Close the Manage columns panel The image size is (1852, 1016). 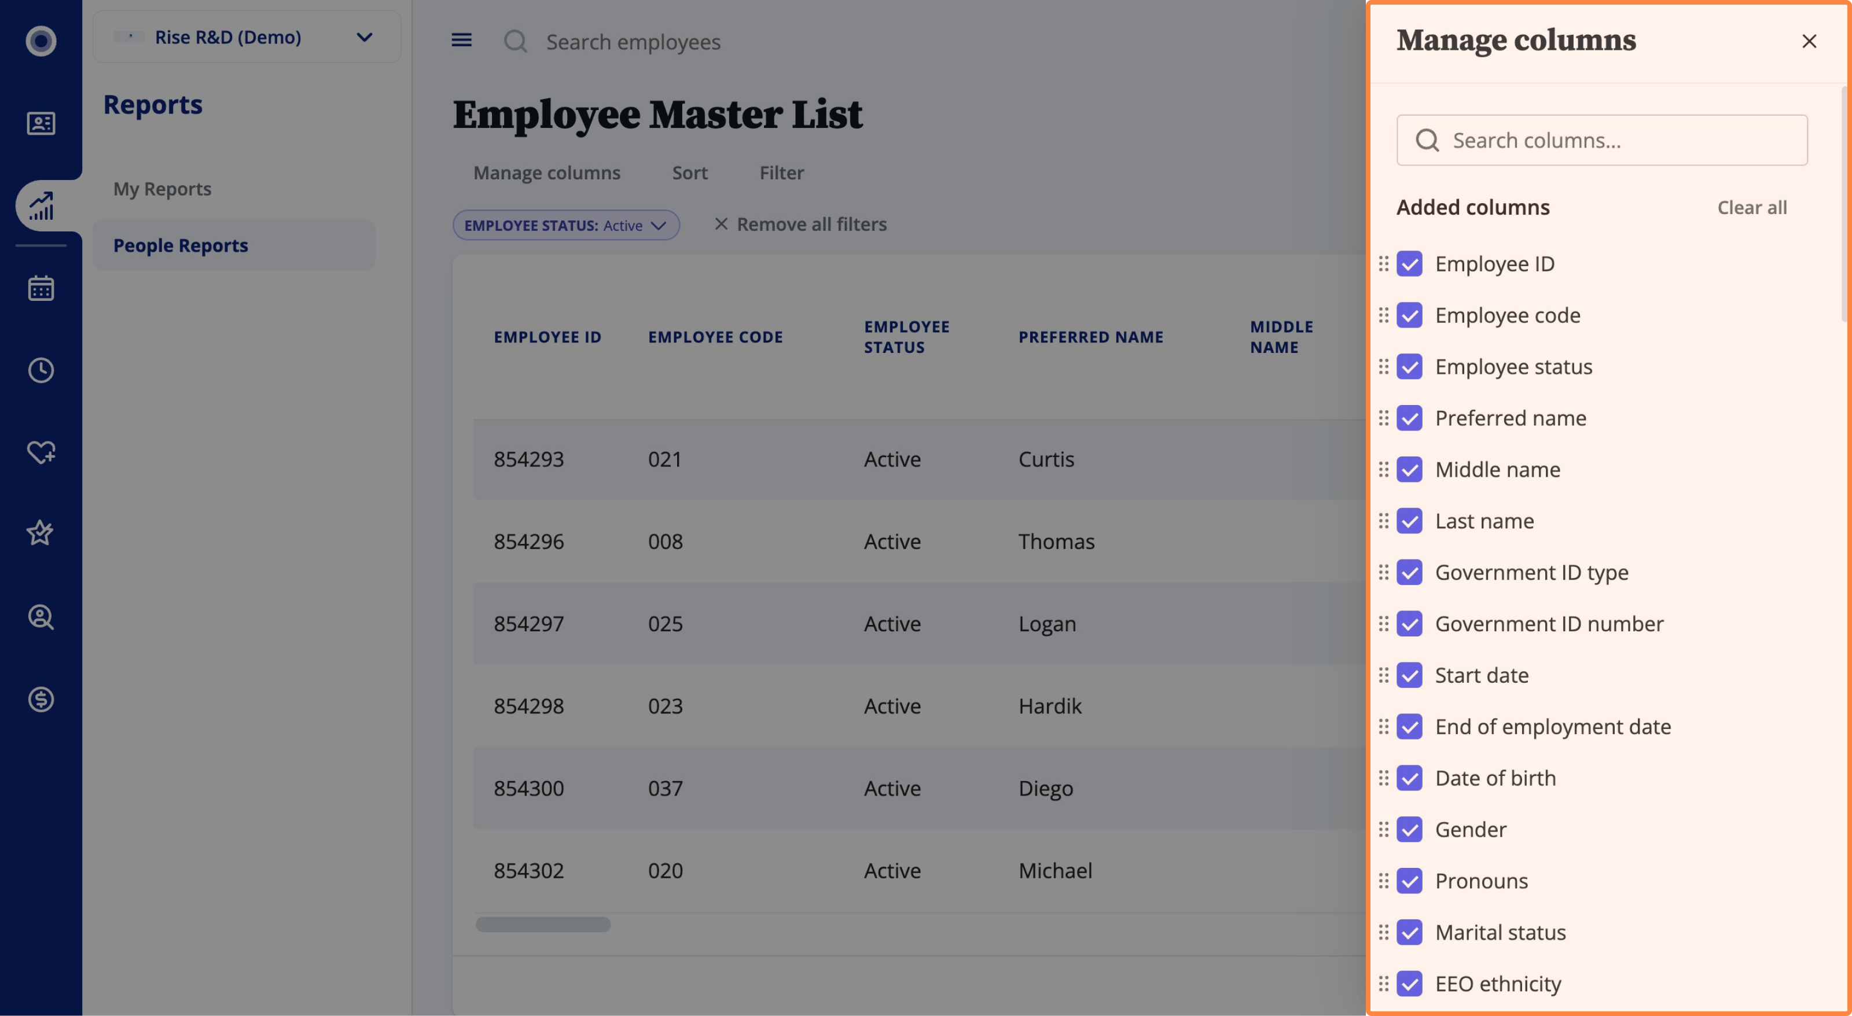1809,41
